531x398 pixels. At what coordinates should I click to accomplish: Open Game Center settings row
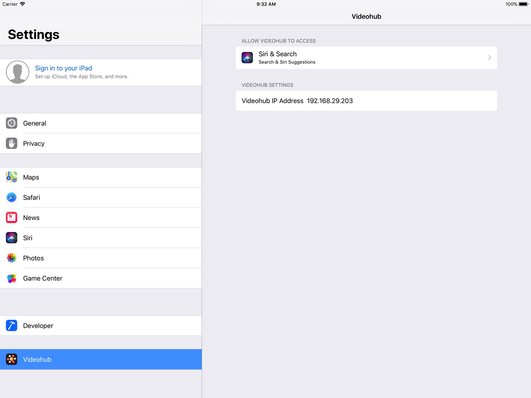click(x=101, y=278)
